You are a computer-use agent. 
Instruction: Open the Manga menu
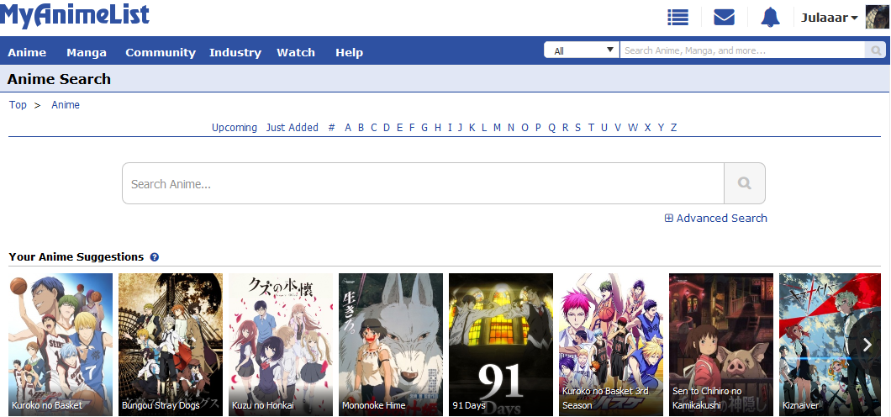(x=87, y=52)
